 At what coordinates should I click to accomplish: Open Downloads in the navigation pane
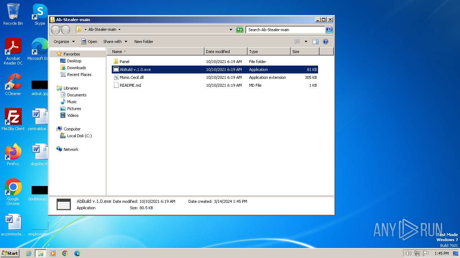pos(77,68)
